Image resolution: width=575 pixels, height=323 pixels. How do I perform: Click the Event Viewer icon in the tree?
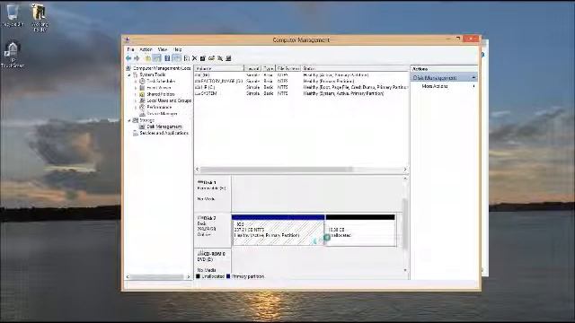point(142,88)
